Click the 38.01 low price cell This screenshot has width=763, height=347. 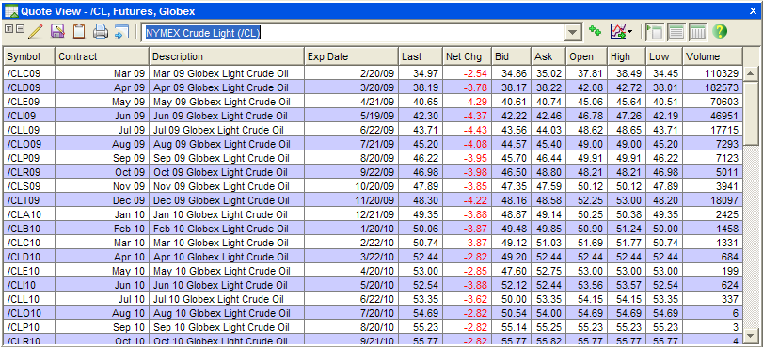click(664, 87)
